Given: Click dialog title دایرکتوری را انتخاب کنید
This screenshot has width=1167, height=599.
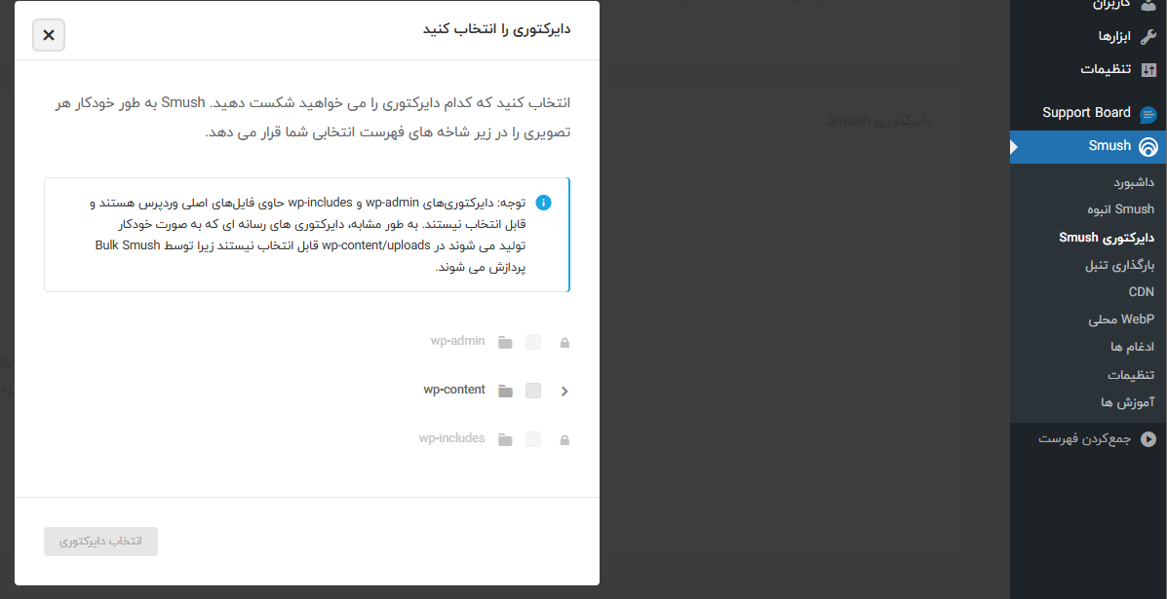Looking at the screenshot, I should point(496,30).
